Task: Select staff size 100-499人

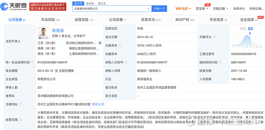Action: point(238,79)
